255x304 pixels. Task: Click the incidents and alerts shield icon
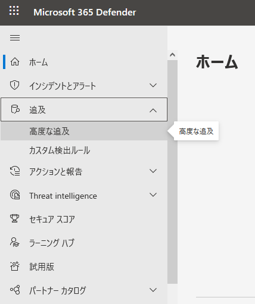coord(15,85)
